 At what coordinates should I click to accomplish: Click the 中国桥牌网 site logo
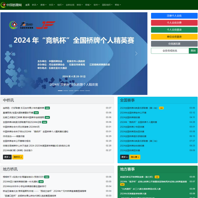(x=12, y=5)
